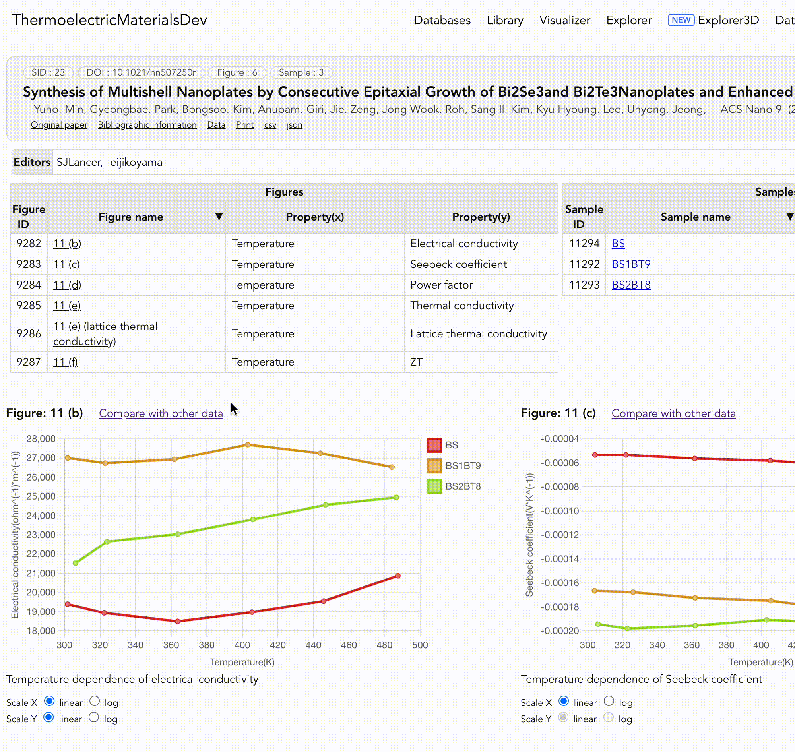Click the green BS2BT8 legend swatch
This screenshot has width=795, height=752.
[x=434, y=486]
